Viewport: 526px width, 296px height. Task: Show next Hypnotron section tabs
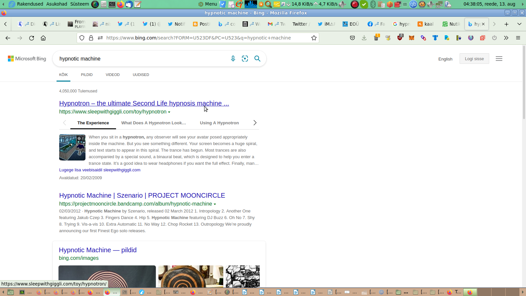[255, 123]
